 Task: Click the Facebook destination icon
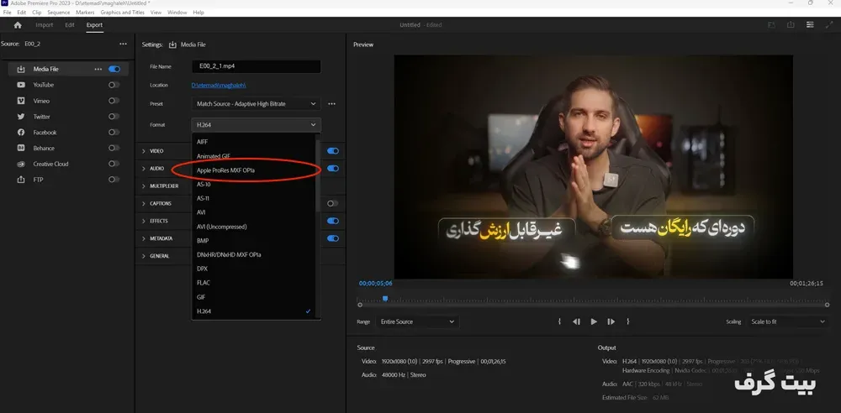[x=21, y=133]
